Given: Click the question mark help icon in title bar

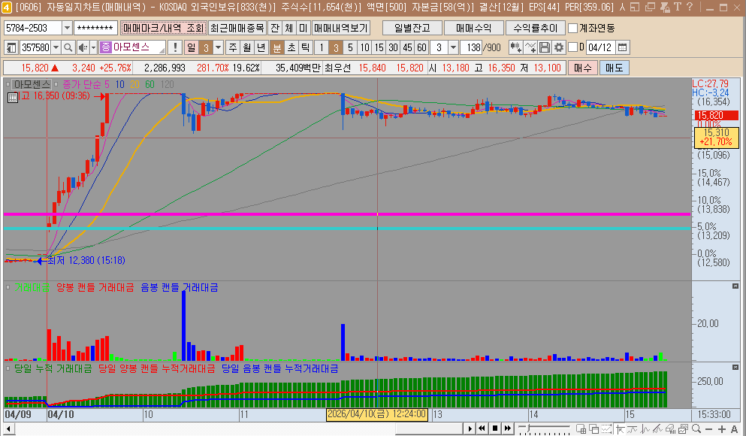Looking at the screenshot, I should coord(690,7).
